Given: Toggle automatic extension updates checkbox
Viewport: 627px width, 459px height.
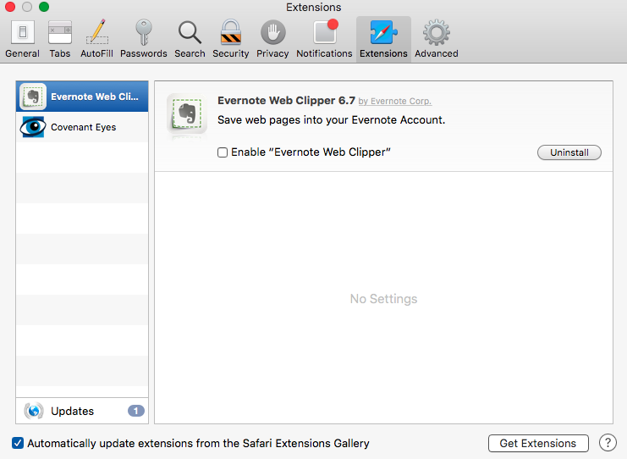Looking at the screenshot, I should pos(18,443).
